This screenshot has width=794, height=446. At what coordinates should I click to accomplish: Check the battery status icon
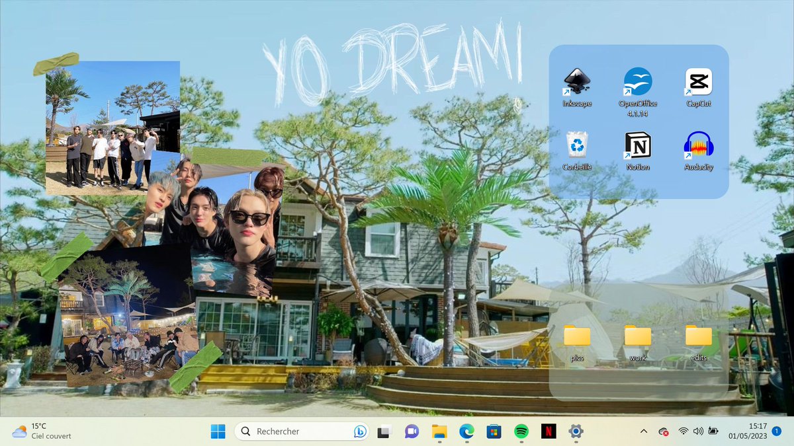click(x=713, y=431)
